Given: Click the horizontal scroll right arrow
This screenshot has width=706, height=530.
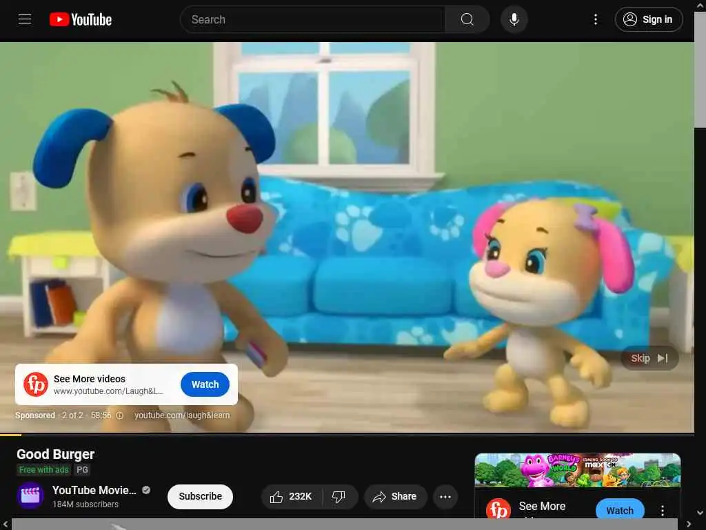Looking at the screenshot, I should tap(689, 524).
